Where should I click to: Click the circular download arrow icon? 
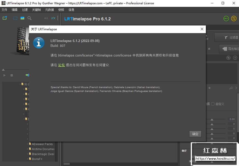[x=235, y=58]
